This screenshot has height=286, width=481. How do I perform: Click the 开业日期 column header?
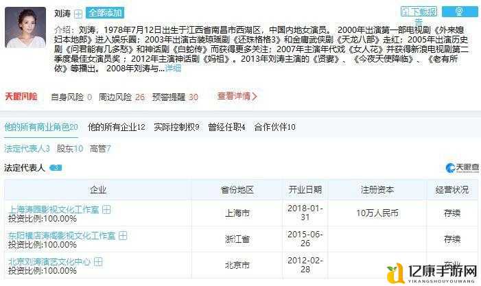click(x=305, y=190)
